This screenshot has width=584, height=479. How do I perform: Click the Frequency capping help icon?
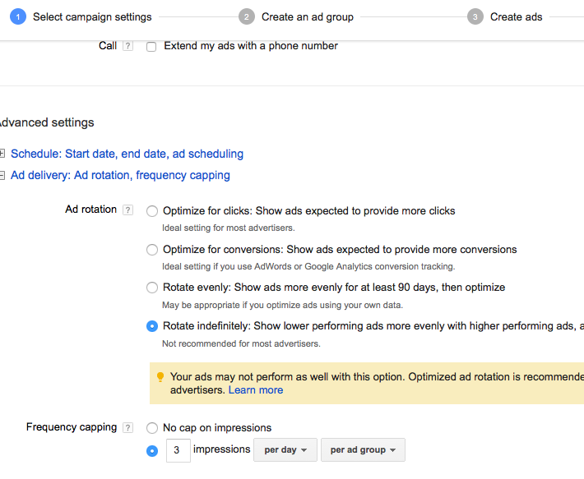click(127, 428)
